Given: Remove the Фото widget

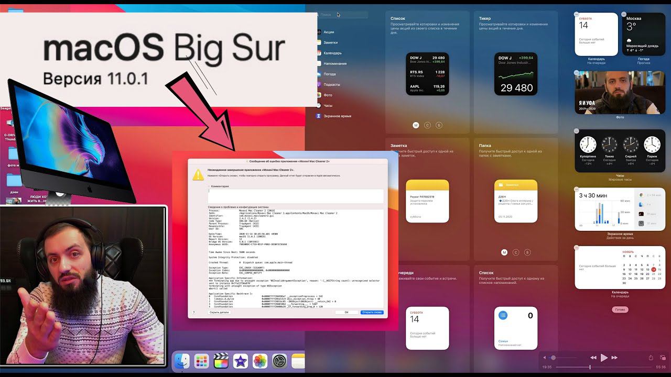Looking at the screenshot, I should 577,72.
